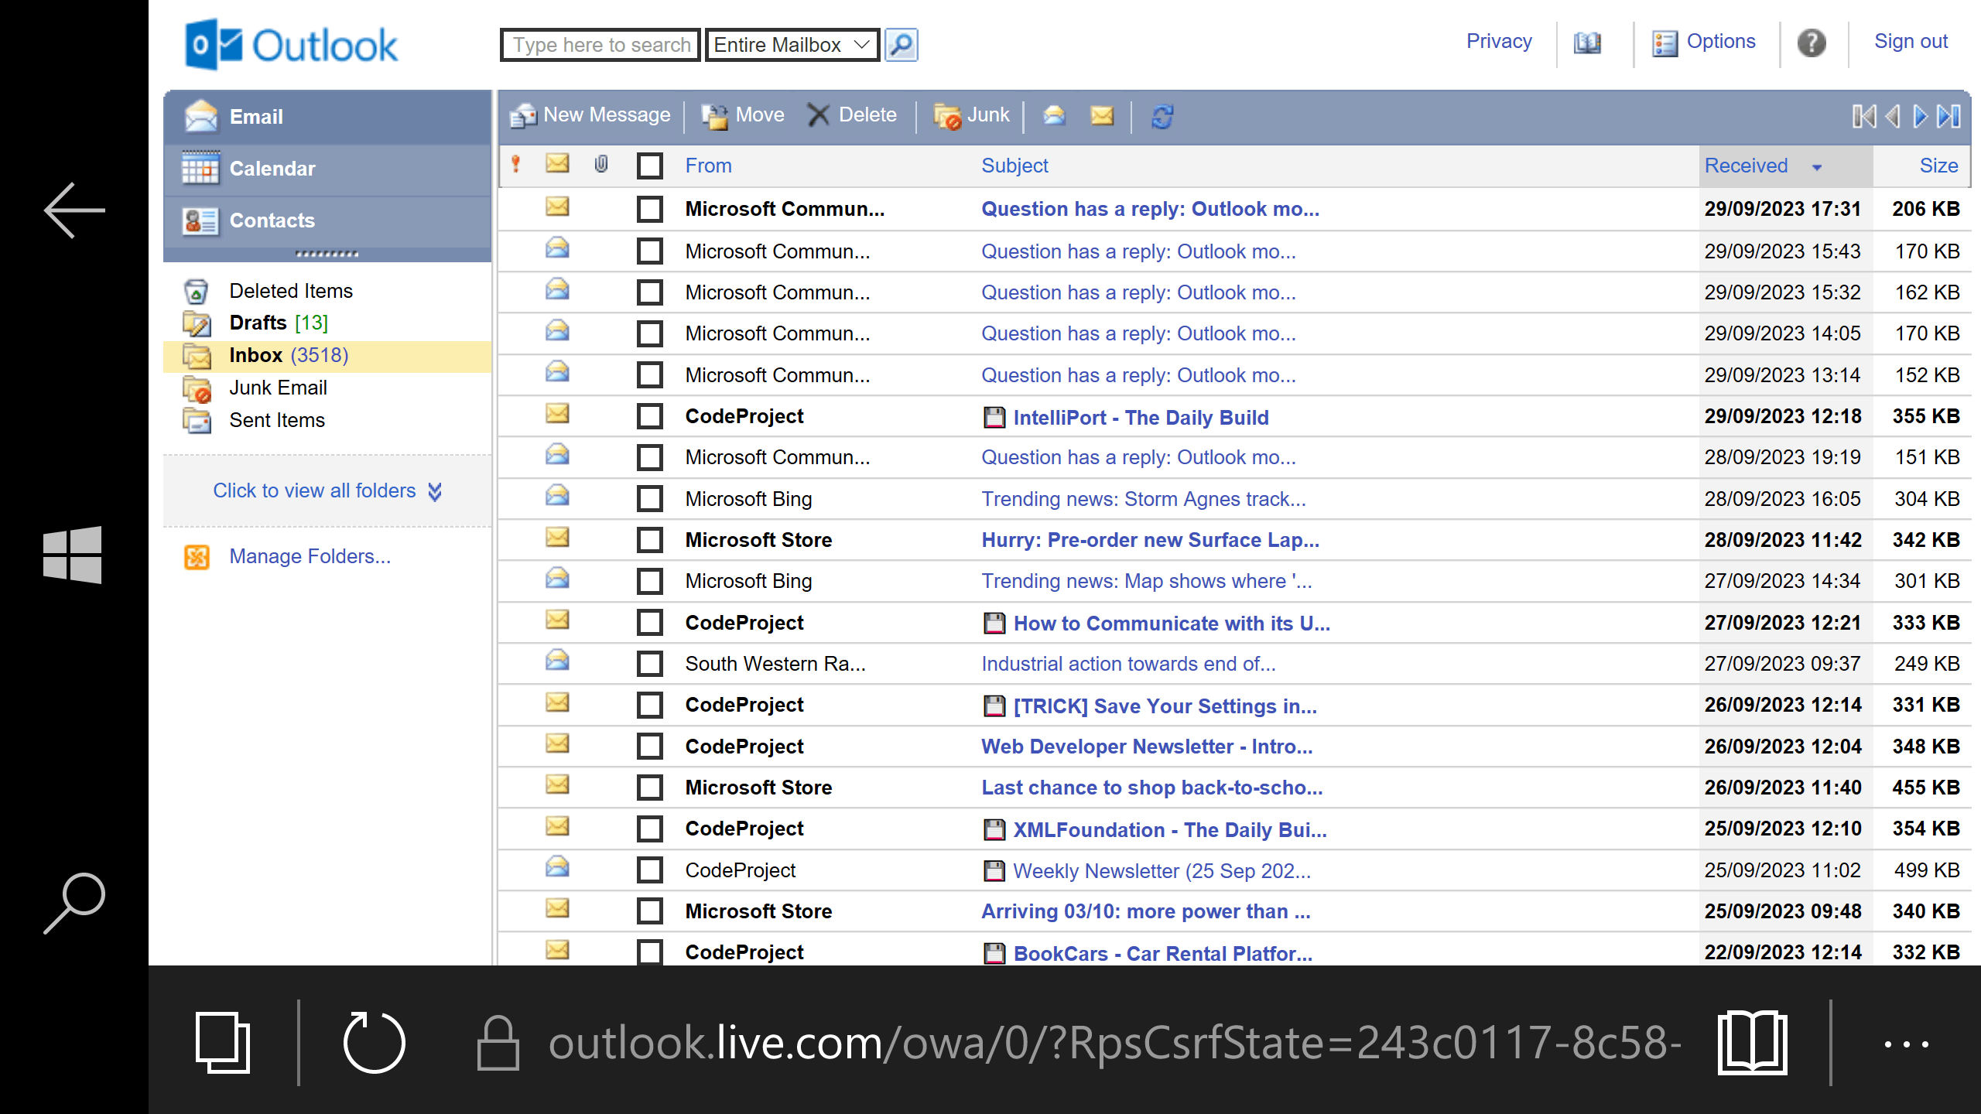Open the Entire Mailbox search scope dropdown

tap(792, 45)
